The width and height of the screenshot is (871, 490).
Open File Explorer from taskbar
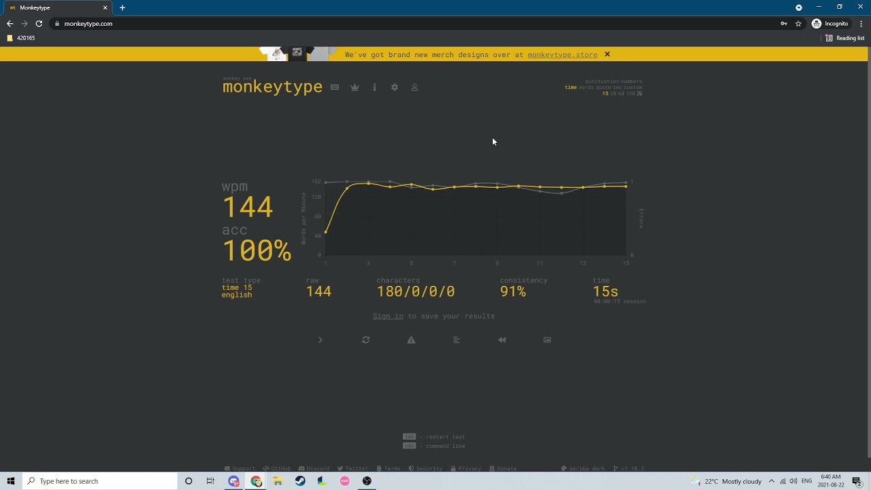278,481
